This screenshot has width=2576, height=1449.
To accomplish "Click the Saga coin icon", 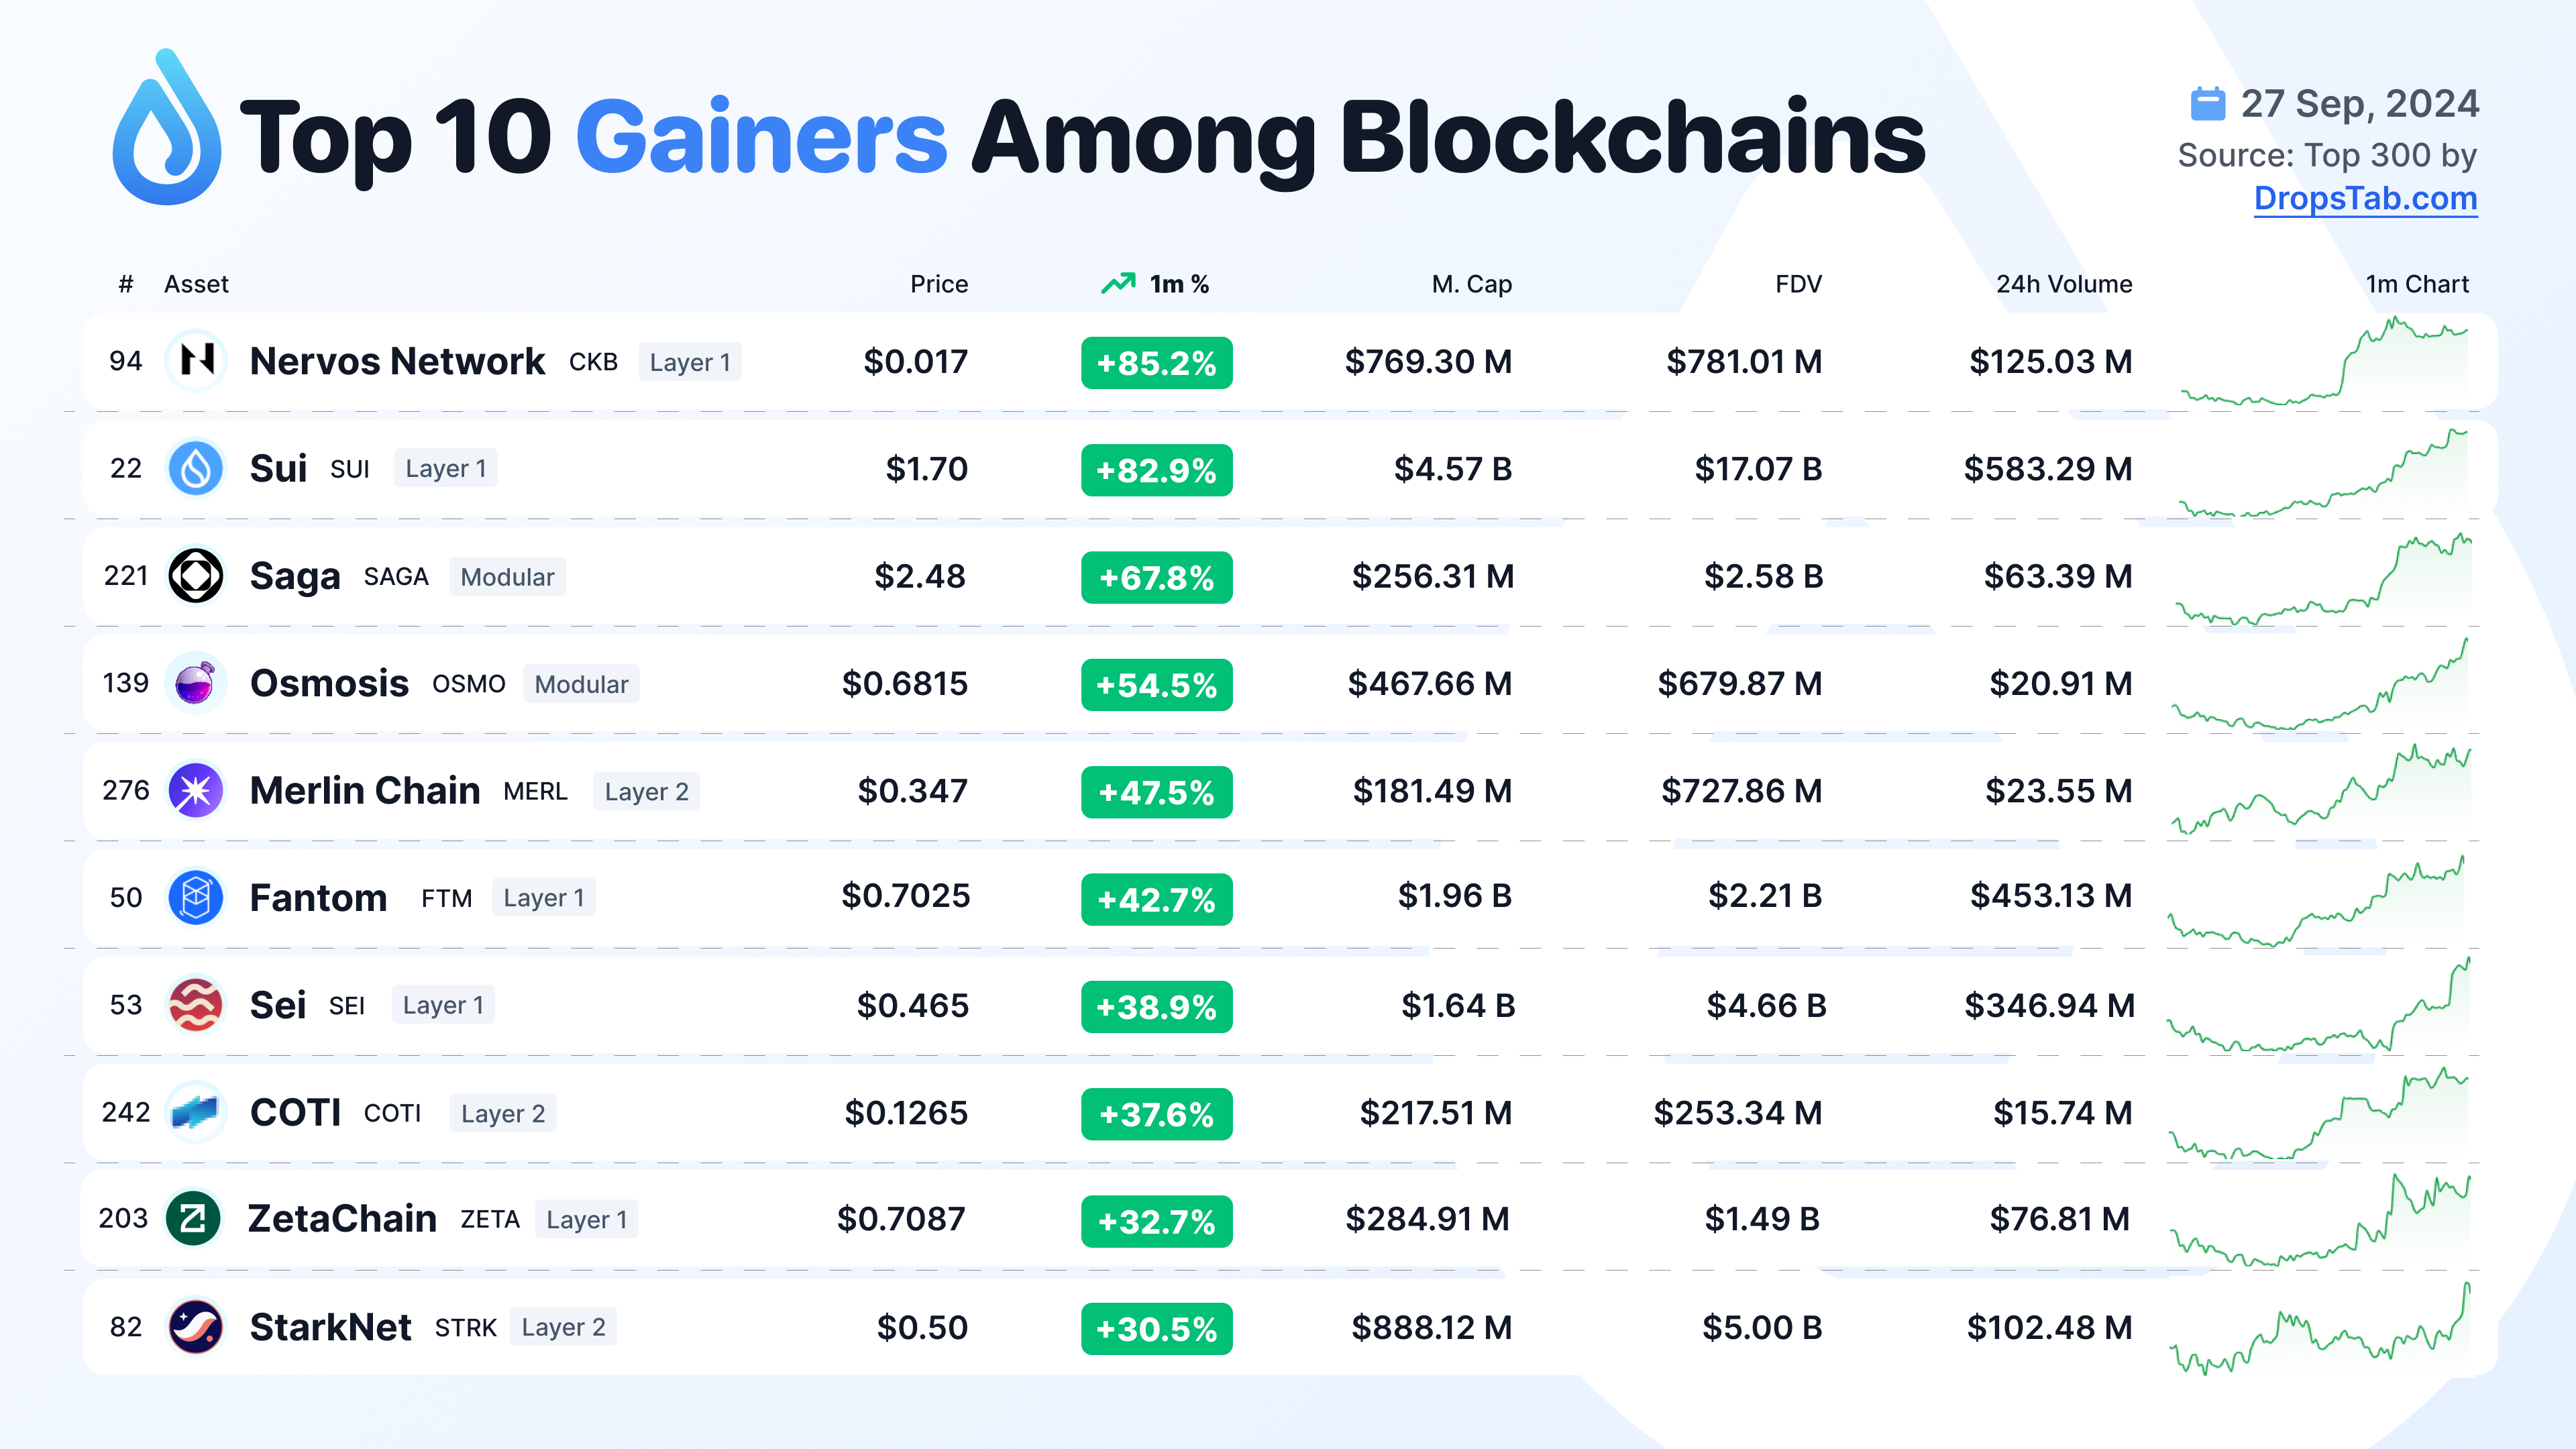I will [196, 576].
